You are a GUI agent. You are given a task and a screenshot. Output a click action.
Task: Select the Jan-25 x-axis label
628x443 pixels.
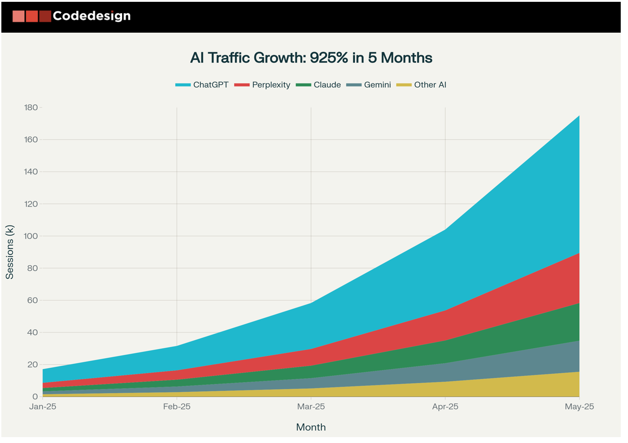(x=43, y=407)
